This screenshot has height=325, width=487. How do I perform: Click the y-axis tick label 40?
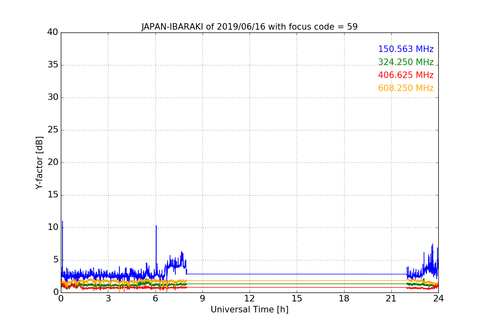[x=53, y=32]
